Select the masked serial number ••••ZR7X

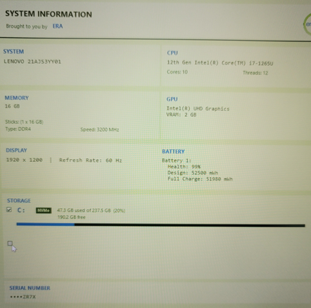23,297
